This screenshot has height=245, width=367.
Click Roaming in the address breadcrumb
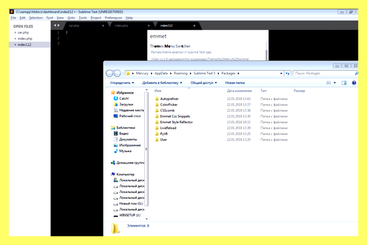(x=180, y=73)
